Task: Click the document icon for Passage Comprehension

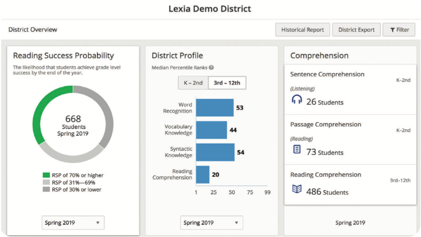Action: [297, 149]
